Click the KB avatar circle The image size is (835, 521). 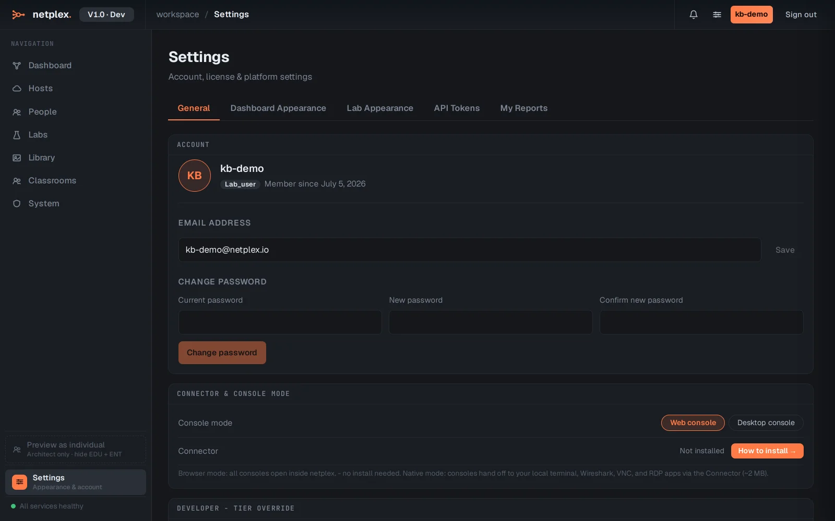[195, 176]
